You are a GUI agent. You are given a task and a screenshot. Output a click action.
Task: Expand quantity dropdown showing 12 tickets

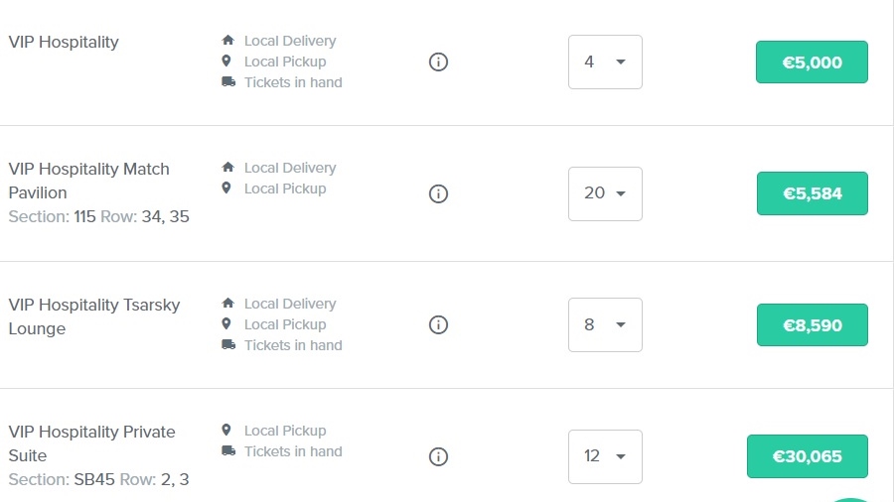click(x=605, y=456)
